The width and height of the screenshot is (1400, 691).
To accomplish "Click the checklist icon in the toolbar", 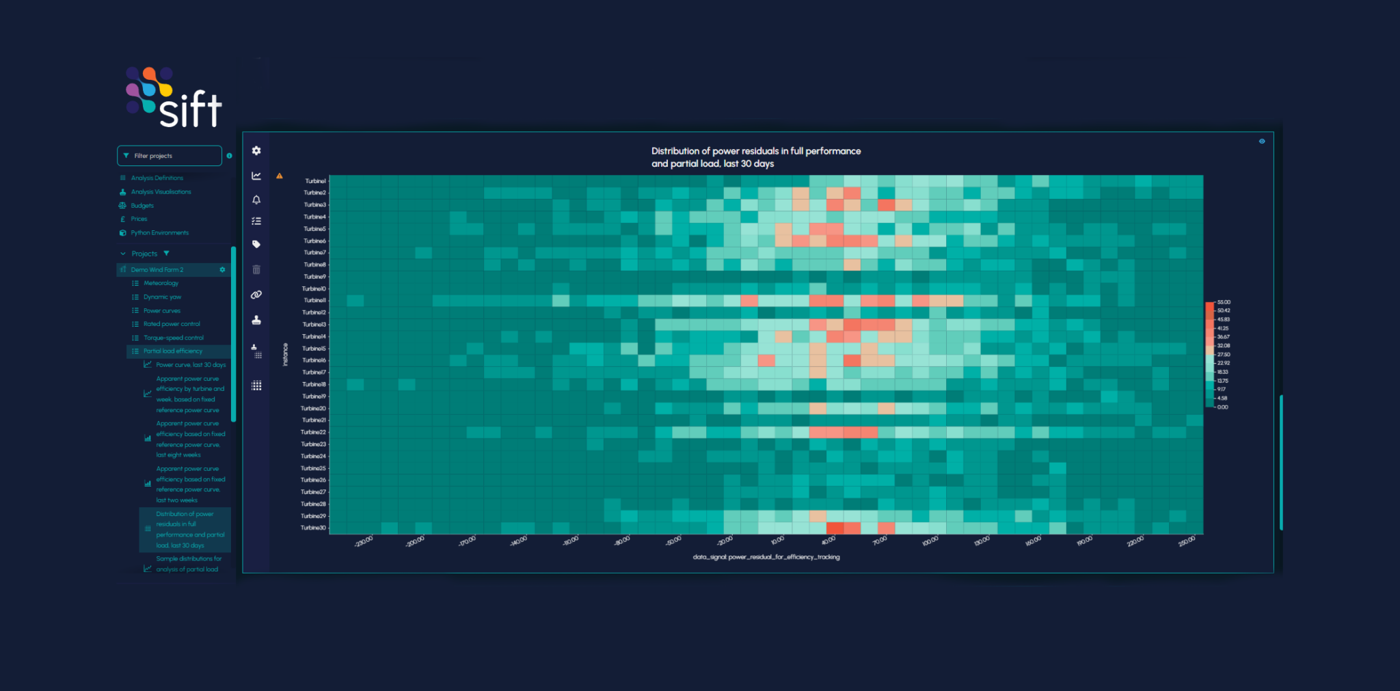I will click(x=256, y=220).
